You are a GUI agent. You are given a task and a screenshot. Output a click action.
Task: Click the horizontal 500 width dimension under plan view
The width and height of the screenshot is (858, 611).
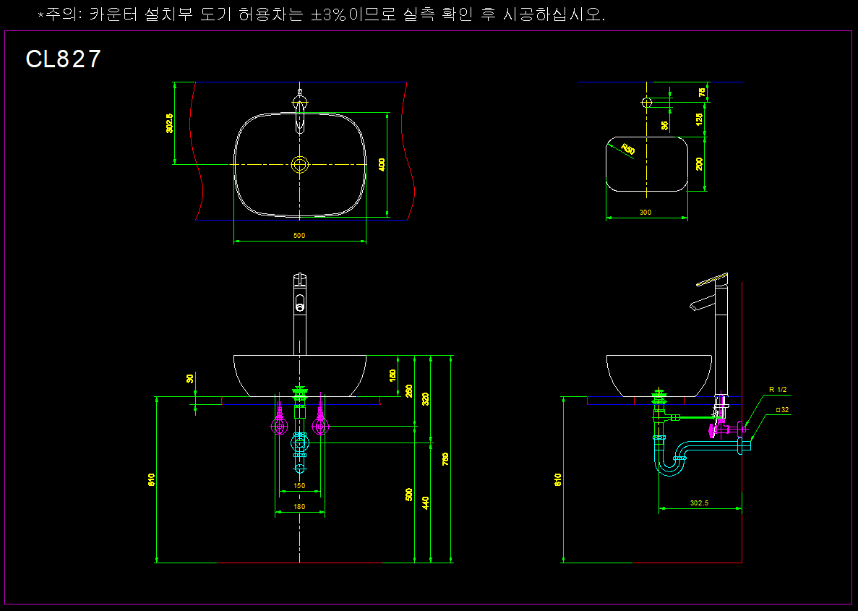pos(299,236)
